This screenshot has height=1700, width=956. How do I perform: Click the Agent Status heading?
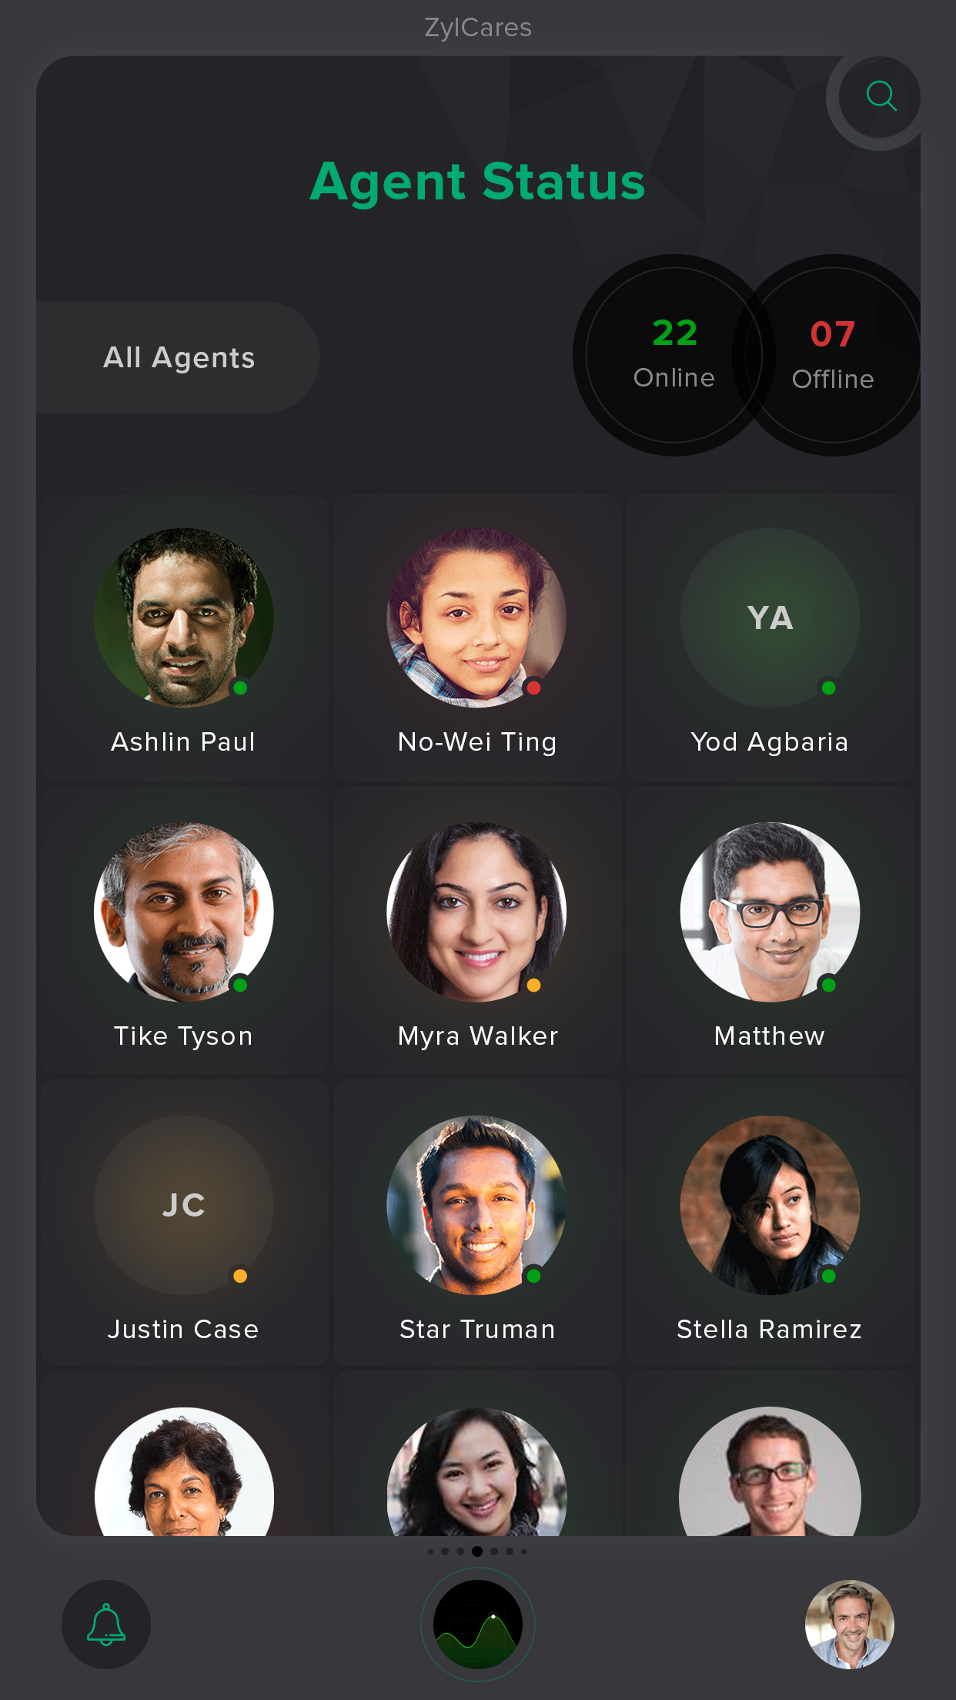coord(477,182)
